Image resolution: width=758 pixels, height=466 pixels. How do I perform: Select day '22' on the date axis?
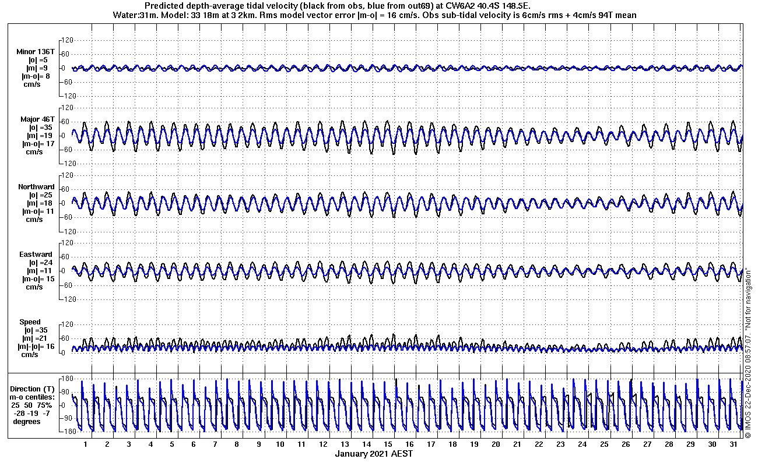tap(539, 444)
